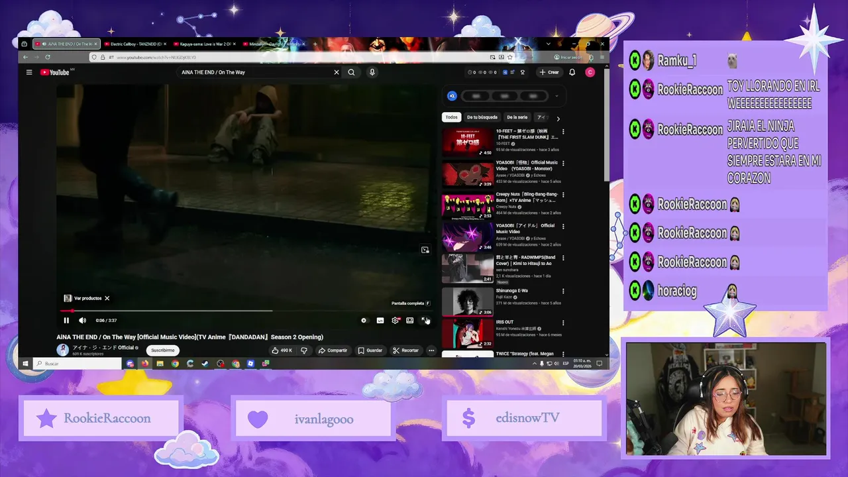
Task: Open Firefox application hamburger menu
Action: coord(602,57)
